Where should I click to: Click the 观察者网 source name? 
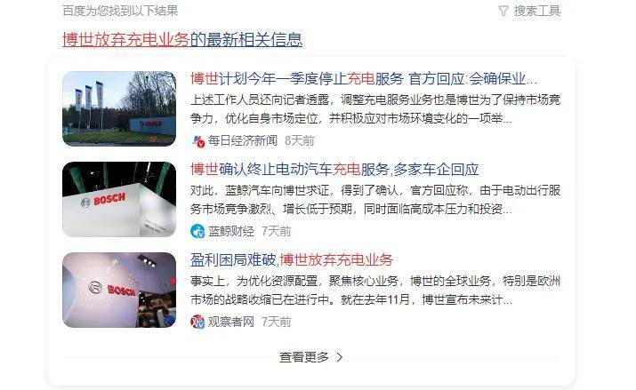click(x=231, y=322)
